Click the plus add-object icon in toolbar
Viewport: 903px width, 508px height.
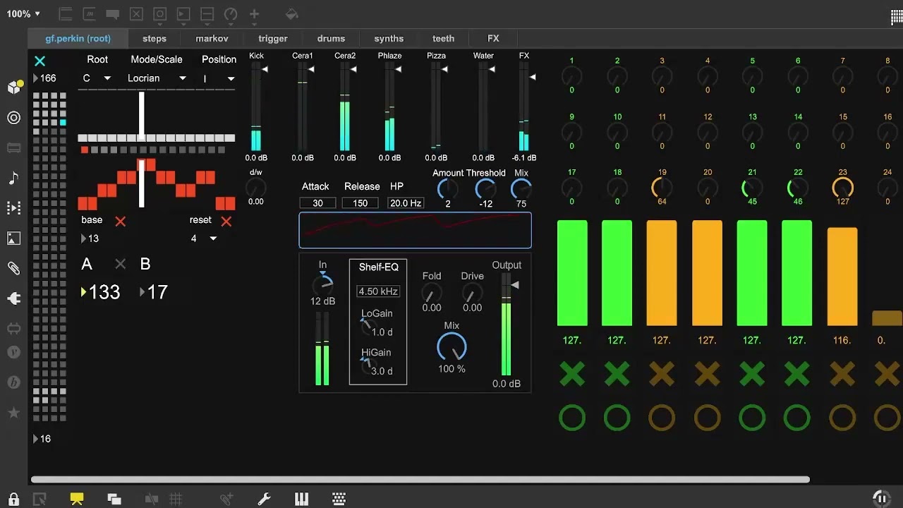pos(255,14)
